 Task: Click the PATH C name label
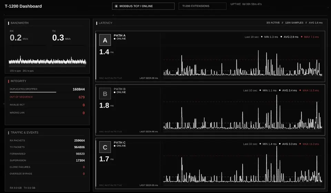tap(120, 143)
